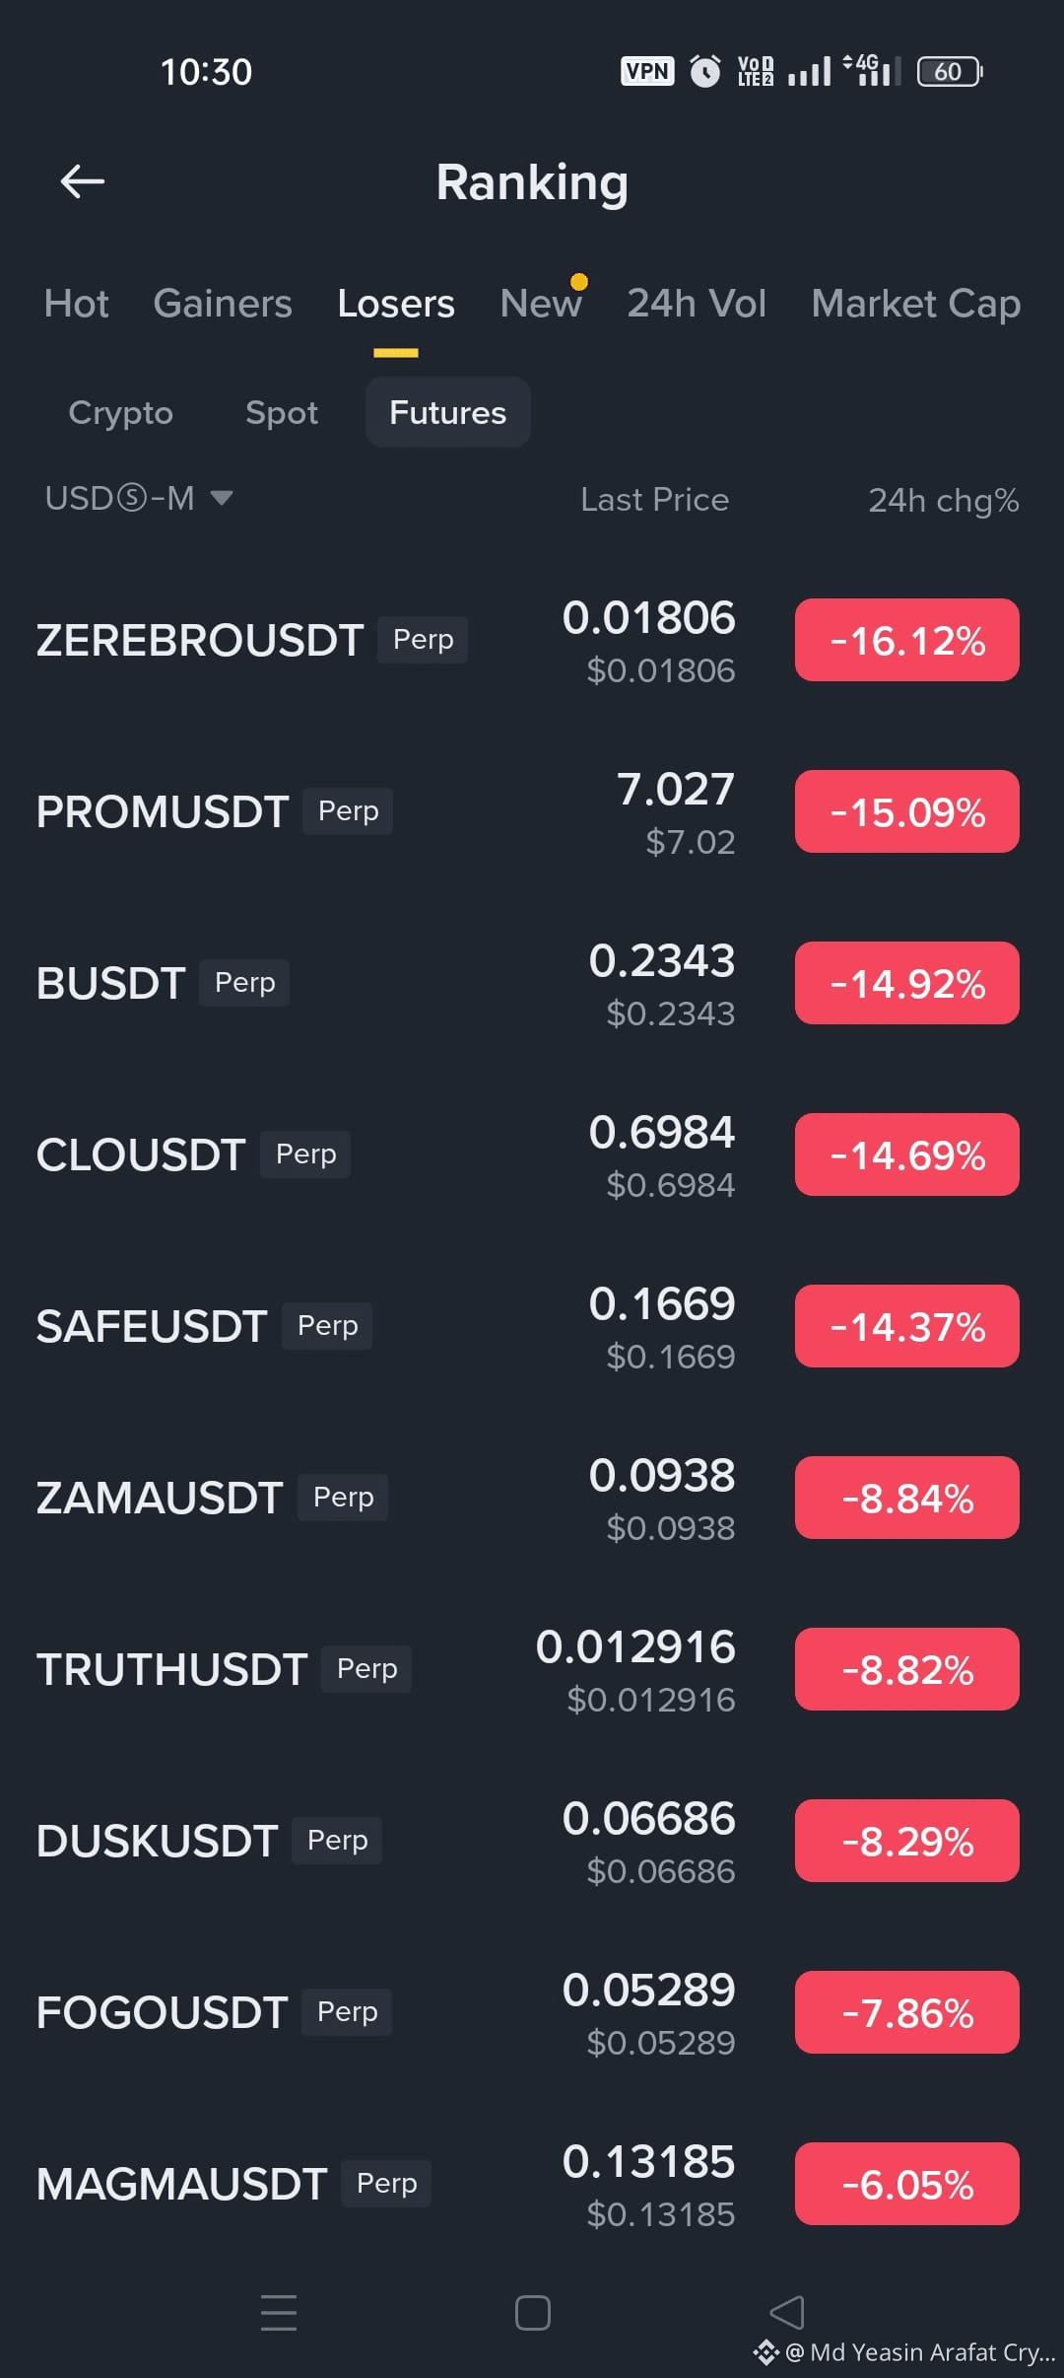Expand the USDⓈ-M dropdown
This screenshot has width=1064, height=2378.
tap(139, 498)
